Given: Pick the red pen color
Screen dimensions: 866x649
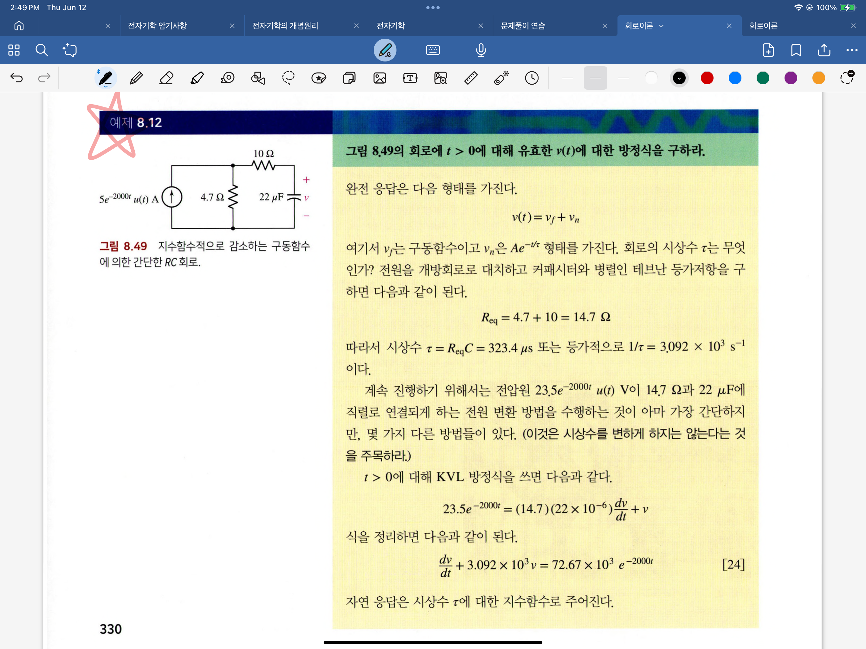Looking at the screenshot, I should pyautogui.click(x=707, y=78).
